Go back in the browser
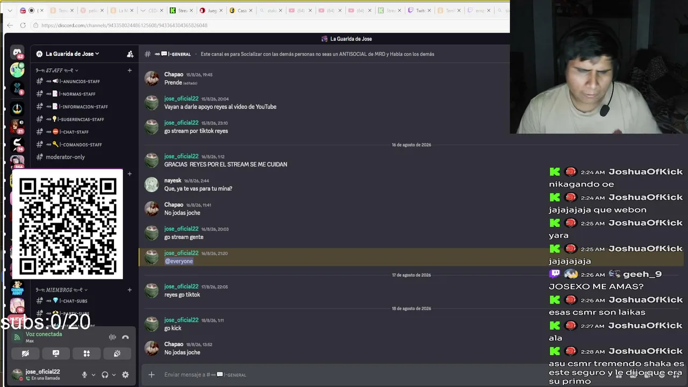 pos(10,25)
